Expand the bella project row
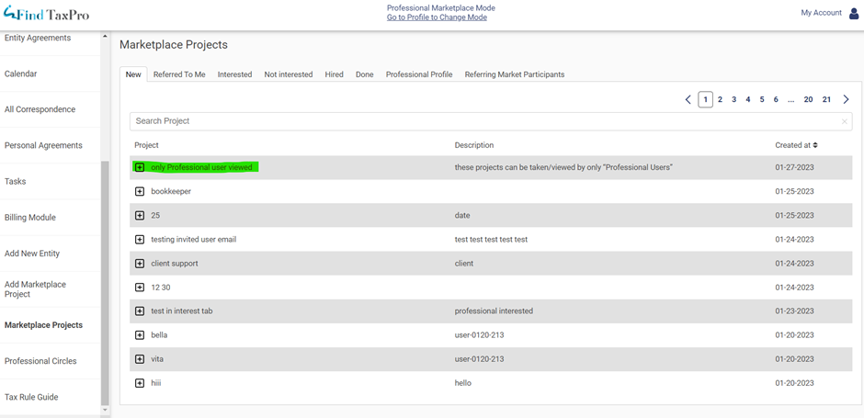The height and width of the screenshot is (418, 864). [x=140, y=335]
